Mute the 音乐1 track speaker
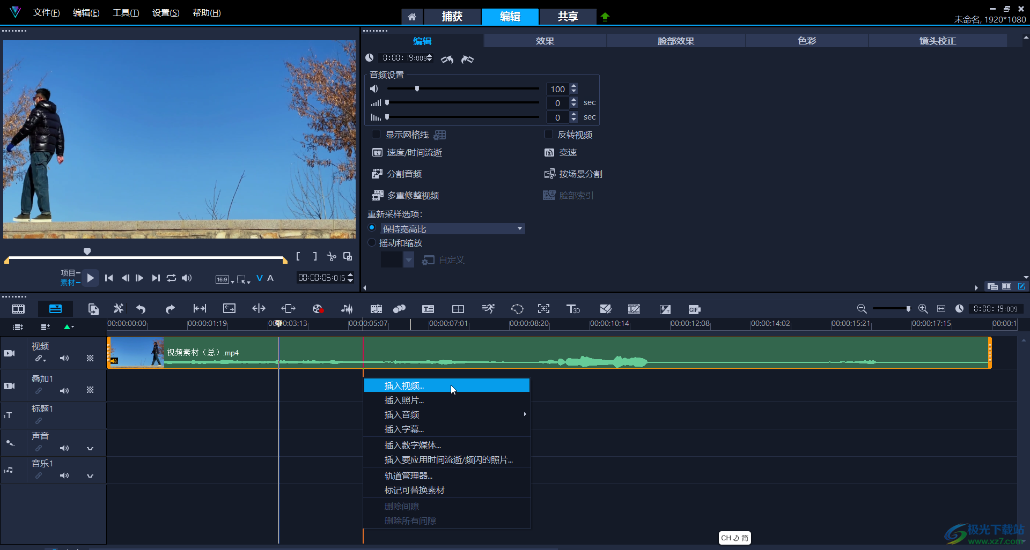Screen dimensions: 1030x550 pyautogui.click(x=64, y=475)
